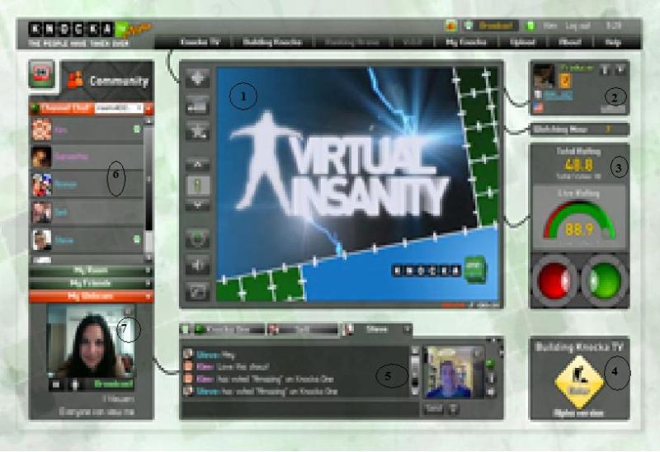This screenshot has width=660, height=452.
Task: Open the Knocka TV menu item
Action: point(200,42)
